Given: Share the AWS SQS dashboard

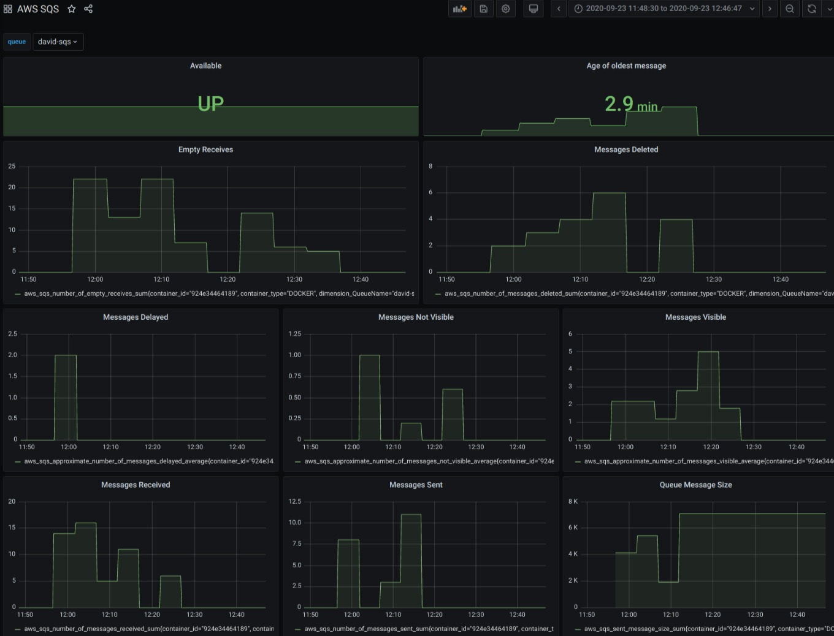Looking at the screenshot, I should (x=88, y=9).
